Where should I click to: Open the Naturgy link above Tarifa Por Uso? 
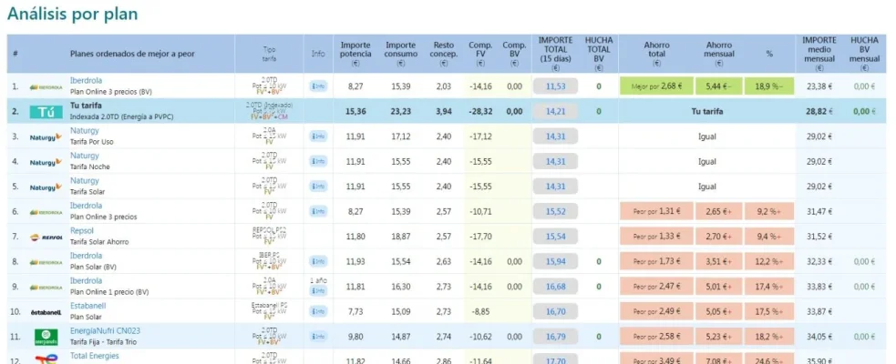click(84, 131)
